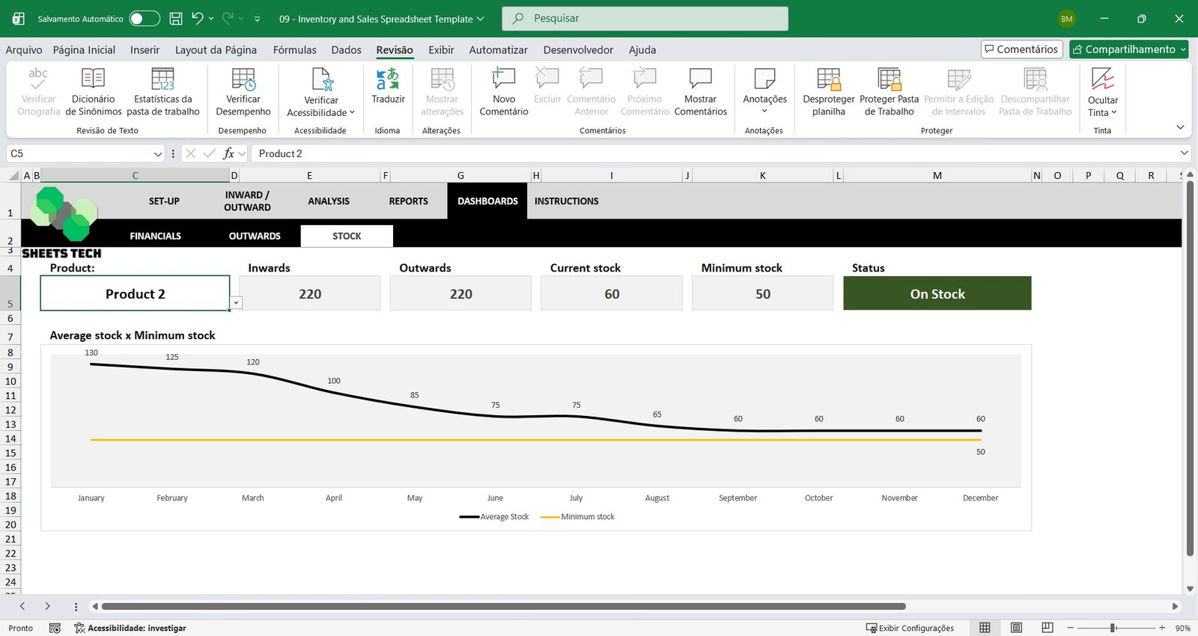The width and height of the screenshot is (1198, 636).
Task: Click Excluir comment icon
Action: (x=547, y=79)
